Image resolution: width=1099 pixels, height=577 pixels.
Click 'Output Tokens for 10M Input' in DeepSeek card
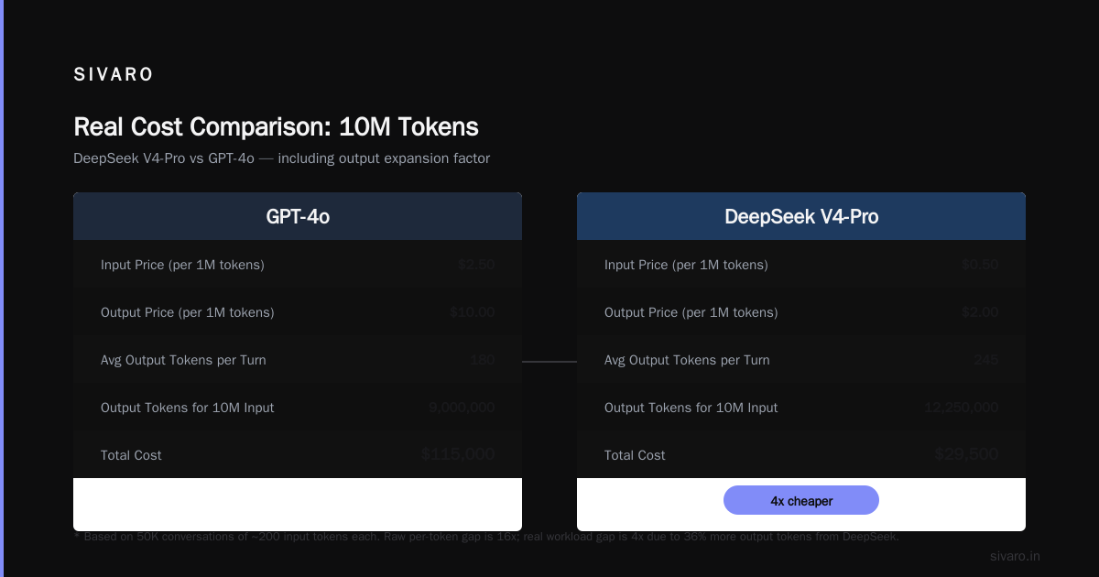pyautogui.click(x=691, y=408)
